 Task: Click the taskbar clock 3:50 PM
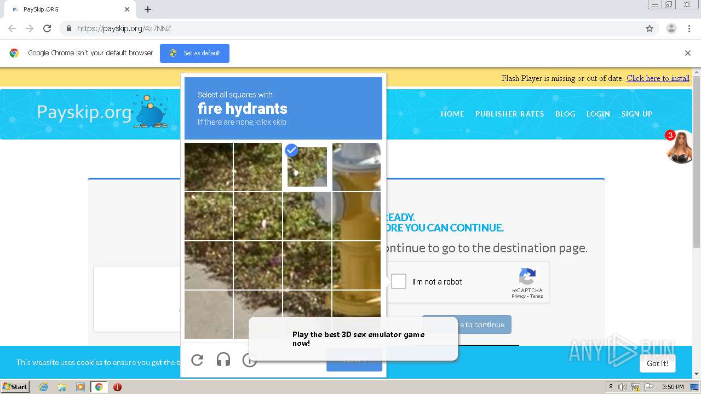673,387
